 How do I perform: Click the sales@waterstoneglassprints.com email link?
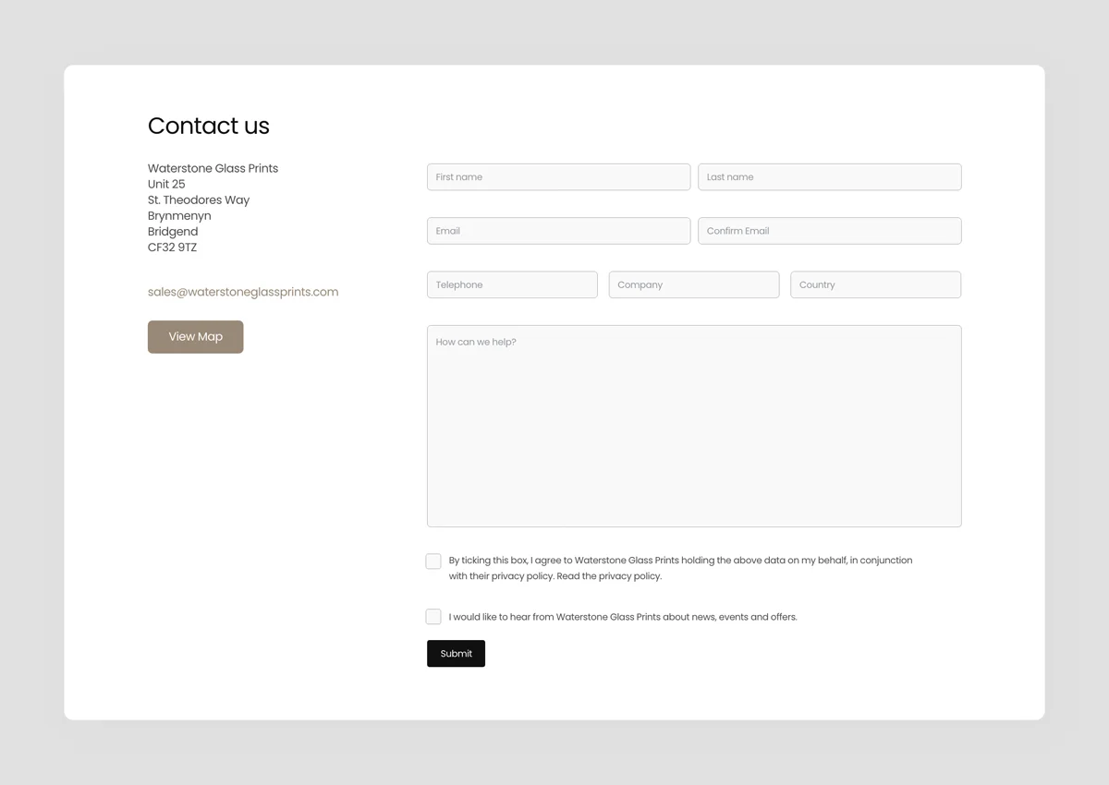pos(243,292)
